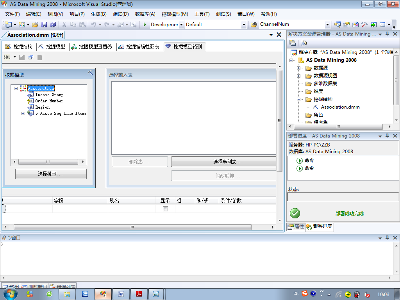
Task: Toggle the 显示 checkbox in the grid row
Action: (x=165, y=209)
